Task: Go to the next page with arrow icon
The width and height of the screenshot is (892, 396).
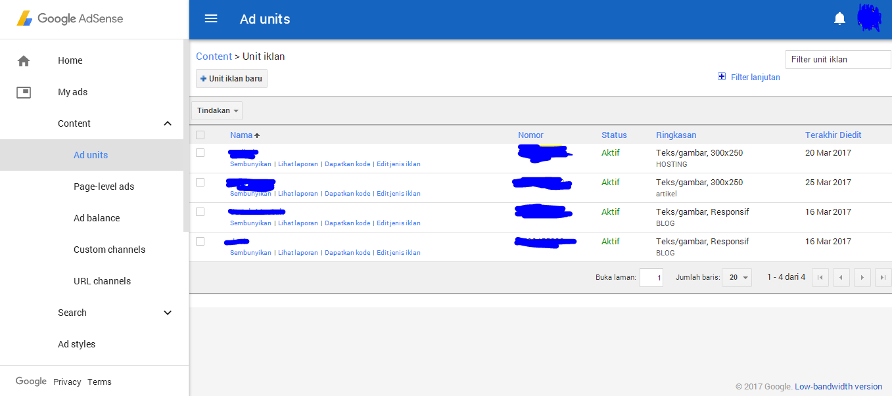Action: pyautogui.click(x=862, y=277)
